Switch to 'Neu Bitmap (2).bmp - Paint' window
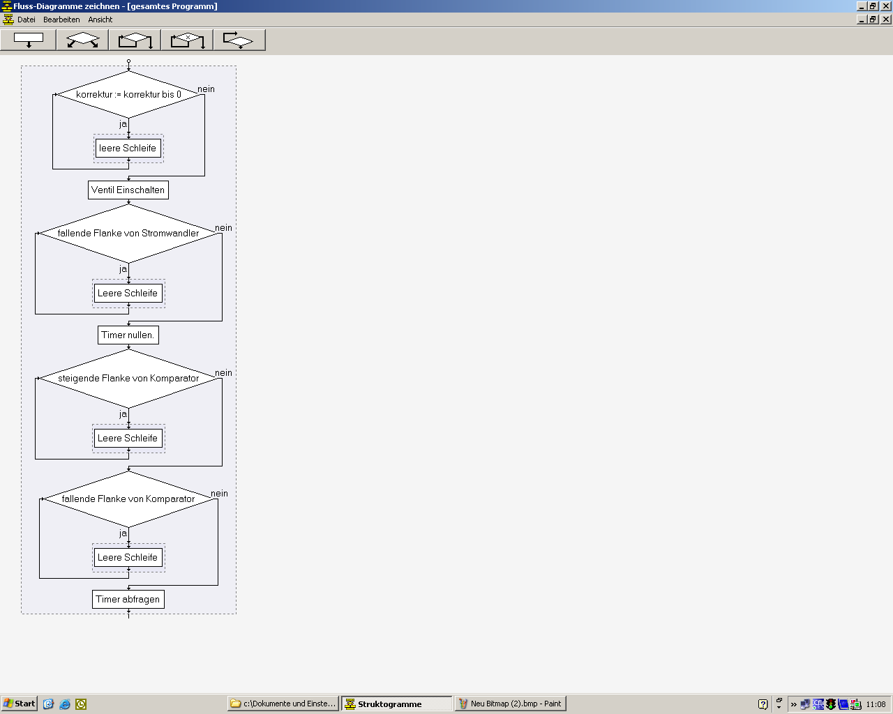 click(510, 704)
